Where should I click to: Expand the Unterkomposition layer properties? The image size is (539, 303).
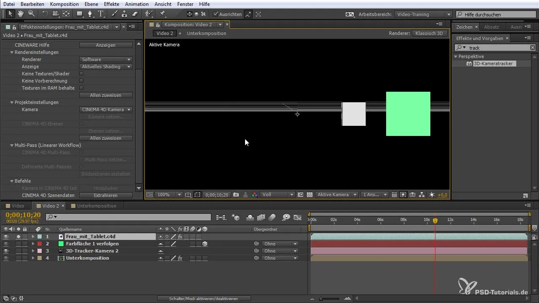tap(33, 258)
